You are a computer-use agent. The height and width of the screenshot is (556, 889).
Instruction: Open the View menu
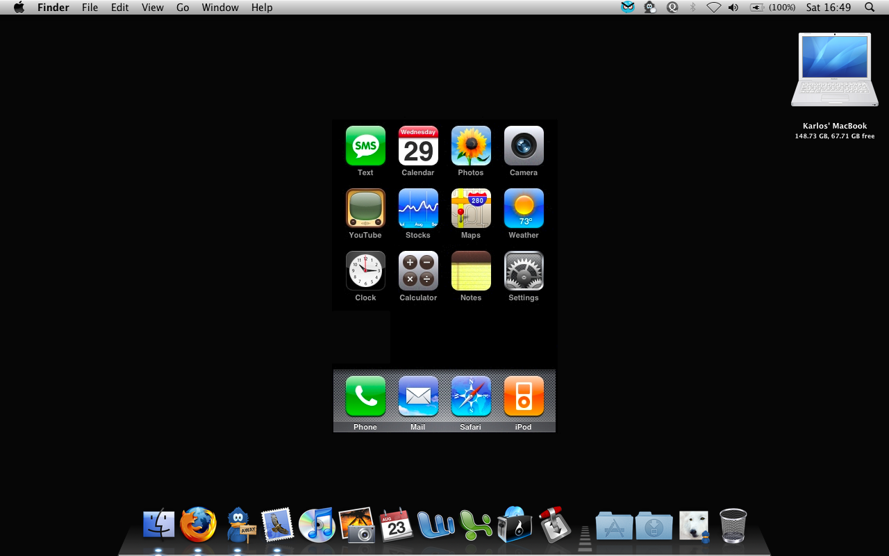click(x=152, y=7)
